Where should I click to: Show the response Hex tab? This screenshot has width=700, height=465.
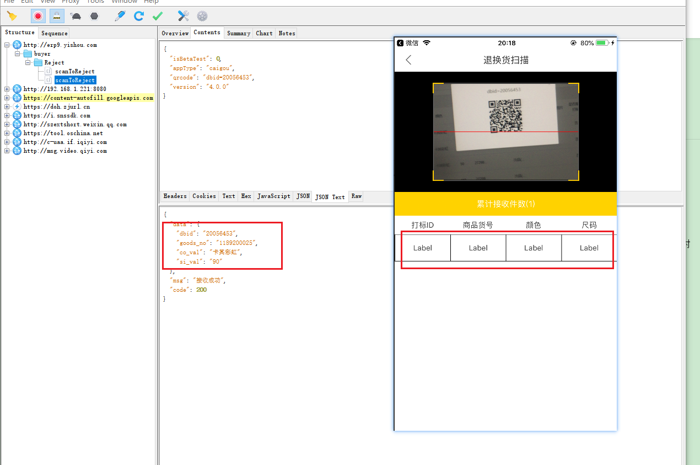(x=246, y=196)
